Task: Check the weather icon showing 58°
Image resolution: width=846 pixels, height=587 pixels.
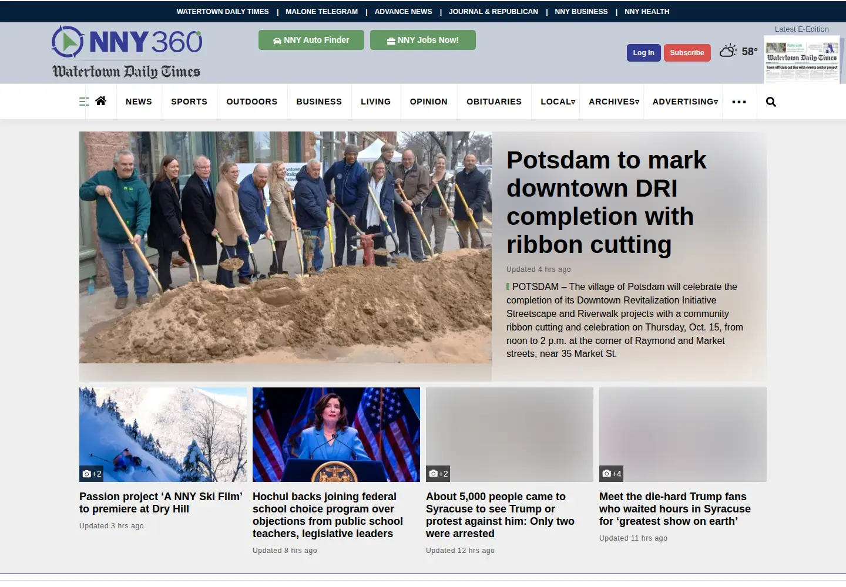Action: [x=728, y=51]
